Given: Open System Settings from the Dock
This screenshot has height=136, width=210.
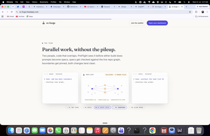Looking at the screenshot, I should (113, 130).
